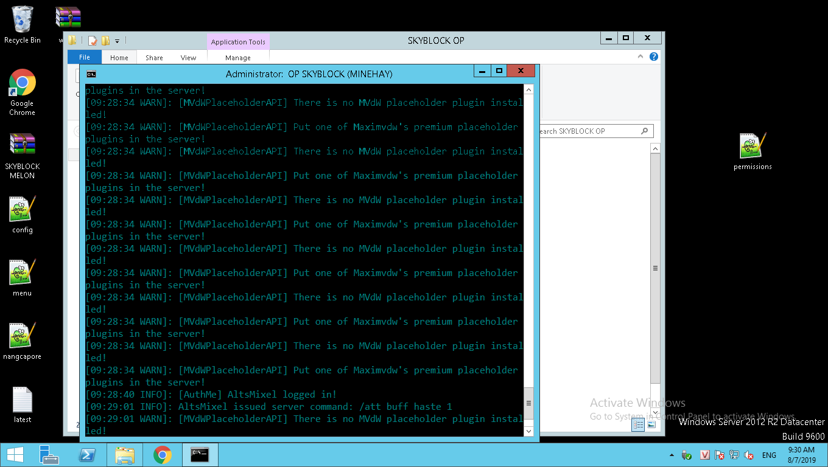
Task: Click the ENG input language indicator
Action: pyautogui.click(x=769, y=455)
